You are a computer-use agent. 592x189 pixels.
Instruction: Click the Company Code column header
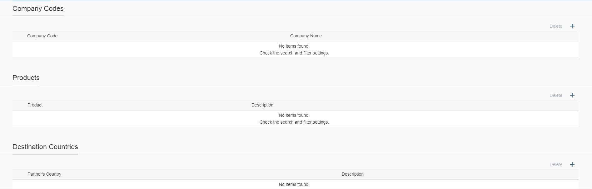[42, 36]
